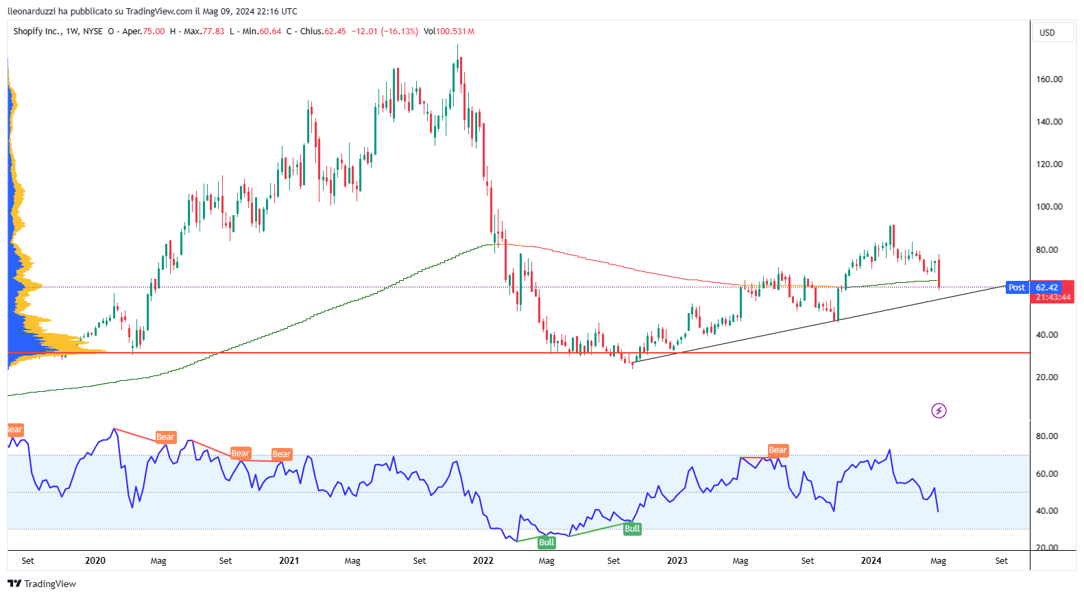Click the publication header text by lleonarduzzi

152,11
